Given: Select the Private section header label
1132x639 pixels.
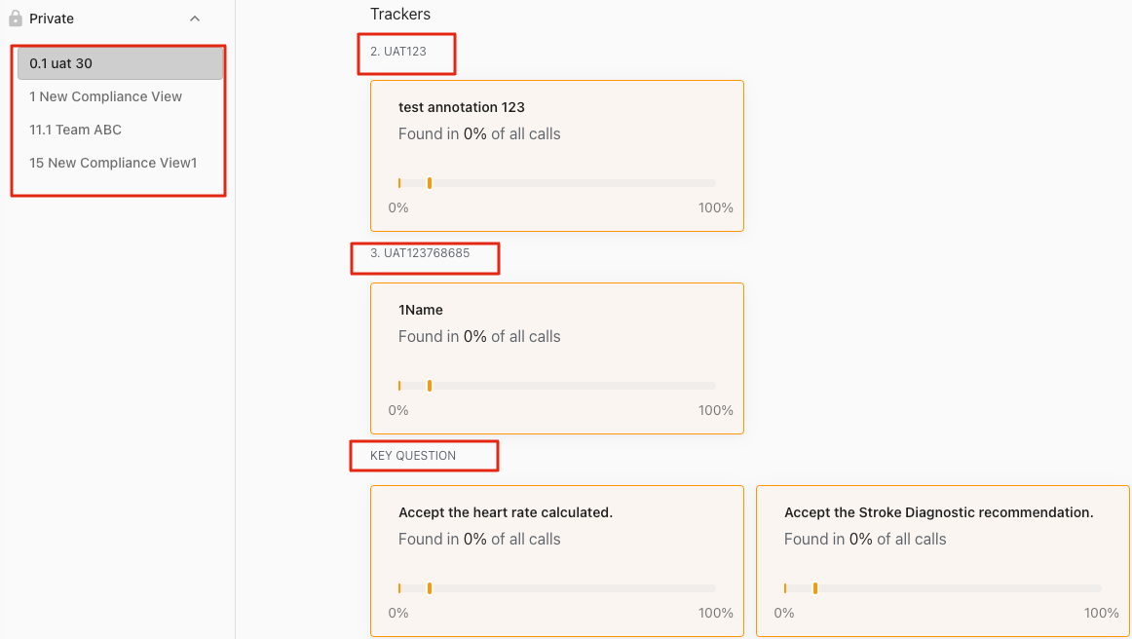Looking at the screenshot, I should point(52,19).
